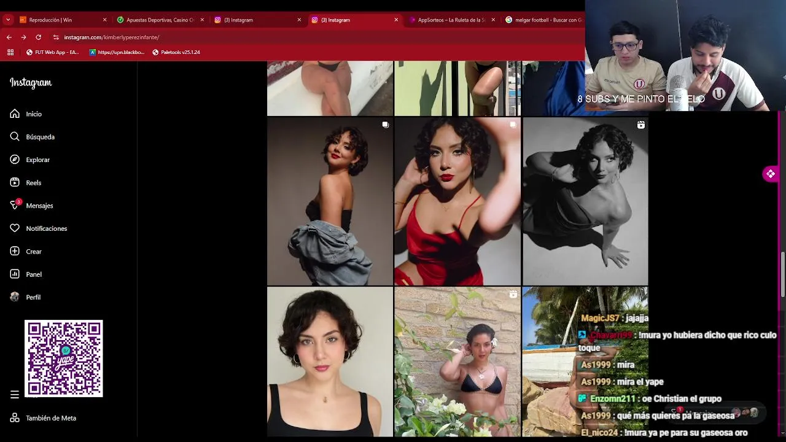Click MagicJS7 chat username
Image resolution: width=786 pixels, height=442 pixels.
pos(601,318)
